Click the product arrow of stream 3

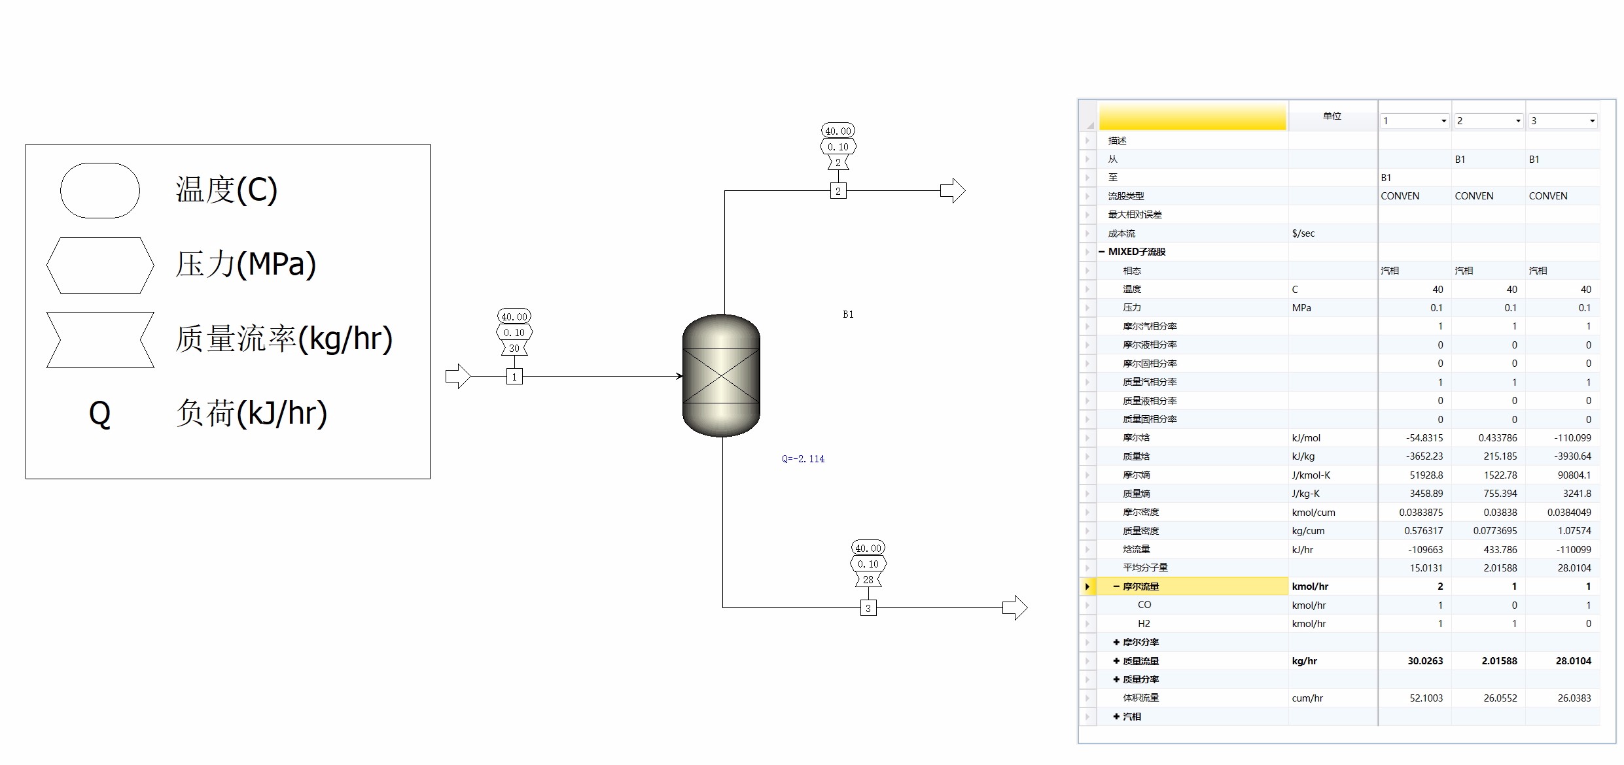(1015, 607)
